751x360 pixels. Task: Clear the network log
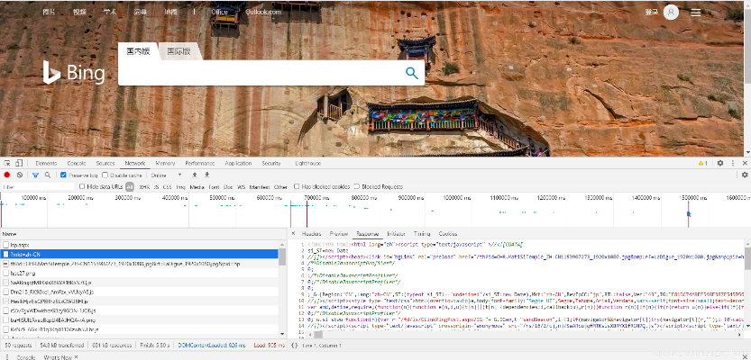pos(20,175)
